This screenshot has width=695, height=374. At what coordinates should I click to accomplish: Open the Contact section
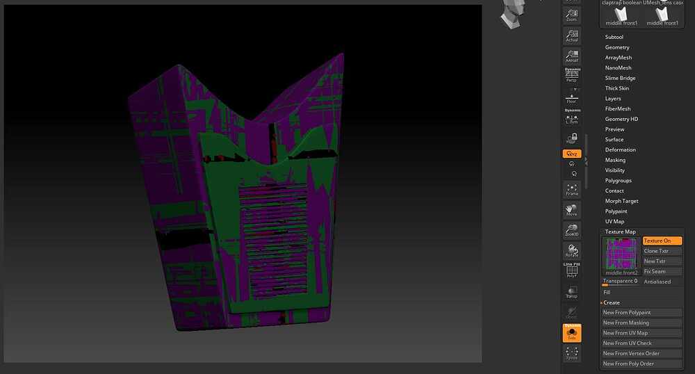tap(614, 190)
